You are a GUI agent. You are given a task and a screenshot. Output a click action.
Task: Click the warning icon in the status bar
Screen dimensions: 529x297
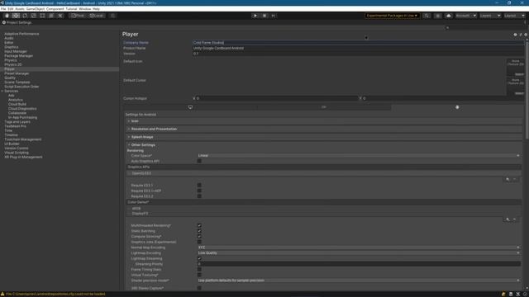[2, 294]
